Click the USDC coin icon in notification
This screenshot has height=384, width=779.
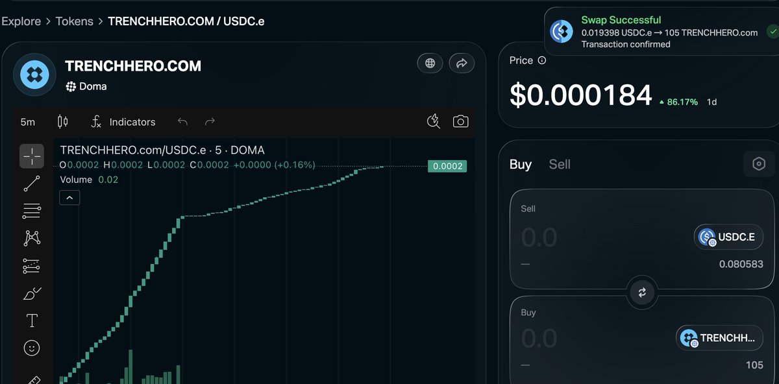click(x=562, y=31)
